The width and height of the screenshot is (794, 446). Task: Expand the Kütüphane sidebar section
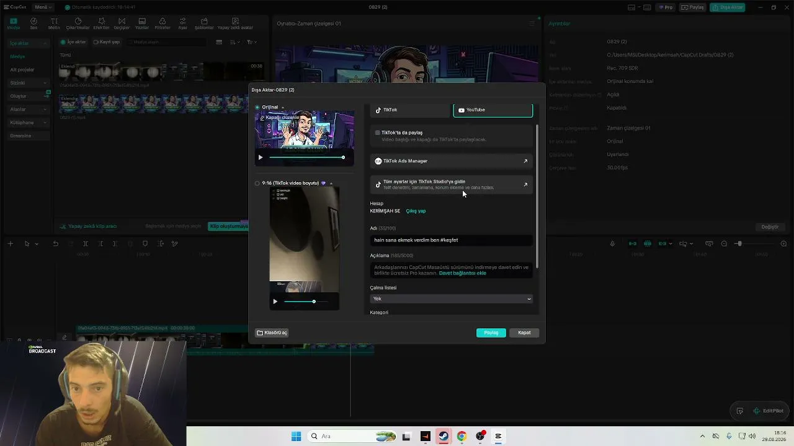[29, 123]
